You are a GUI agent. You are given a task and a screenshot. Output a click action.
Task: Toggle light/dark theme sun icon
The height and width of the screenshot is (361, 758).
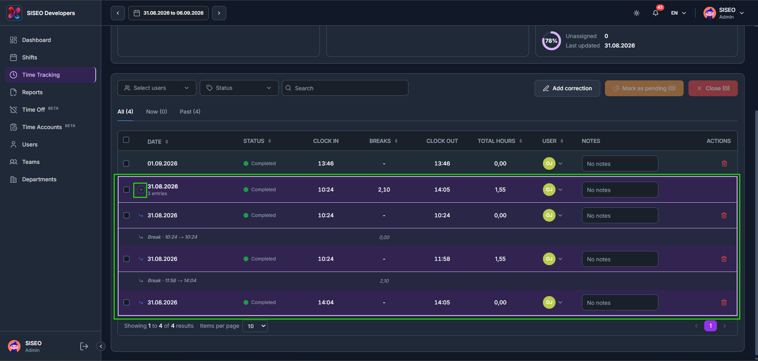point(637,13)
